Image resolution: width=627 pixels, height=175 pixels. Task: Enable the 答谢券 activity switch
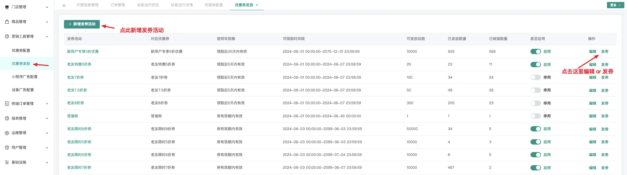535,116
